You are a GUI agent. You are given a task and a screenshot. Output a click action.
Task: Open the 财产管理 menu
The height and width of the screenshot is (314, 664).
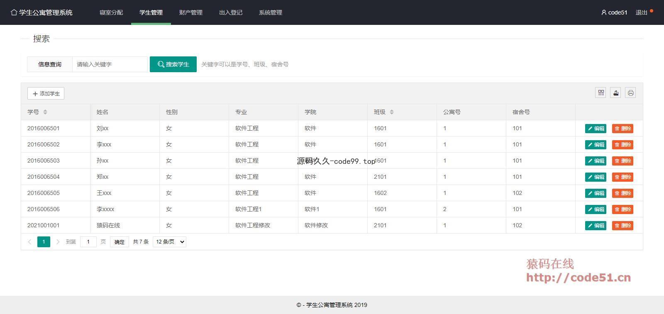coord(191,12)
